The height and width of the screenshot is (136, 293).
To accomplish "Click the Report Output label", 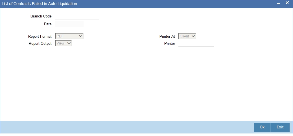I will pos(40,43).
